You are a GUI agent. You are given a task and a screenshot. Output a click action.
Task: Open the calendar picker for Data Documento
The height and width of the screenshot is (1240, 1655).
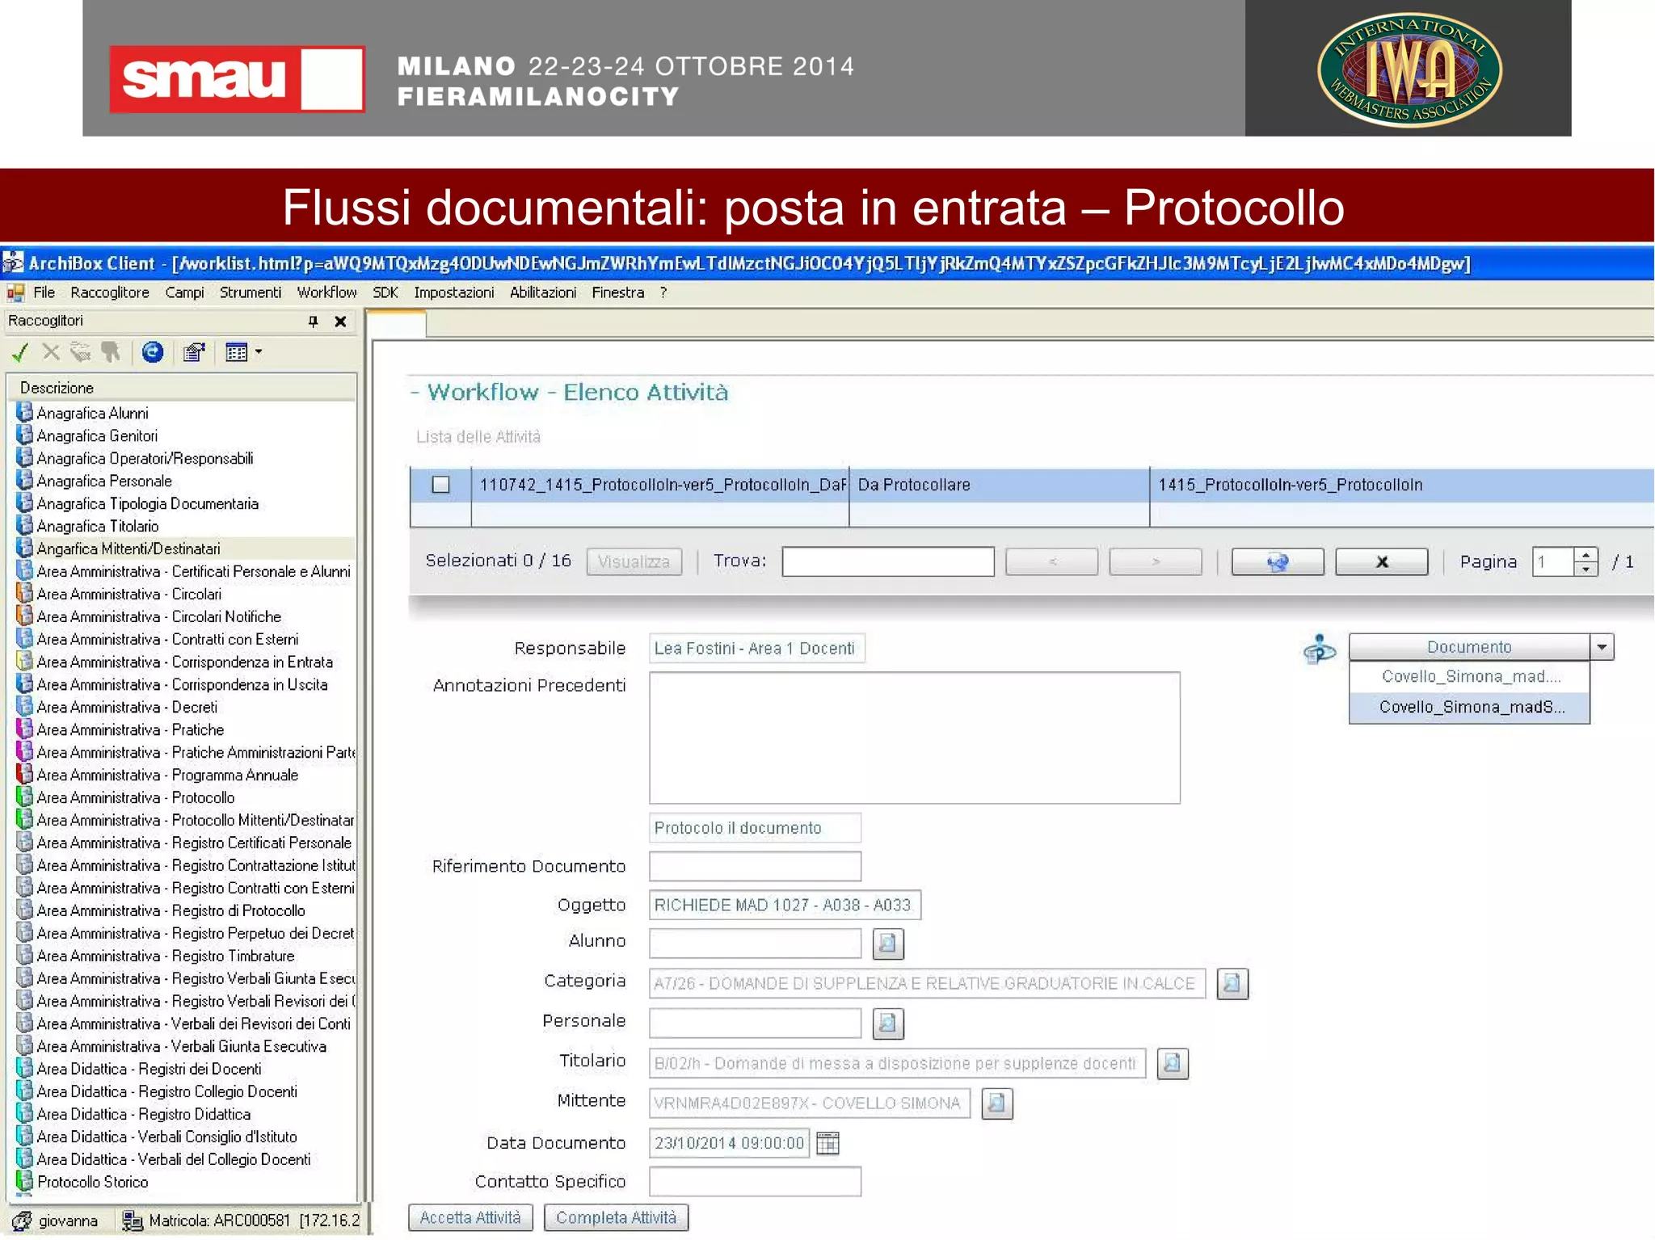click(828, 1143)
